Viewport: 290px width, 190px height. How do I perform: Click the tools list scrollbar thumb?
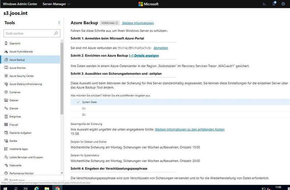(x=62, y=78)
